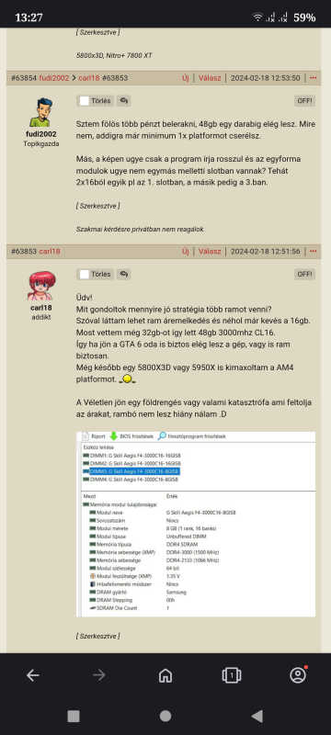This screenshot has width=331, height=735.
Task: Open carl18's avatar picture
Action: point(40,286)
